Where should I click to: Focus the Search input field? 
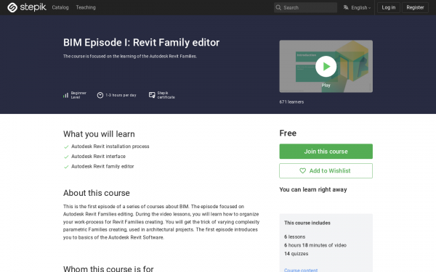(305, 7)
